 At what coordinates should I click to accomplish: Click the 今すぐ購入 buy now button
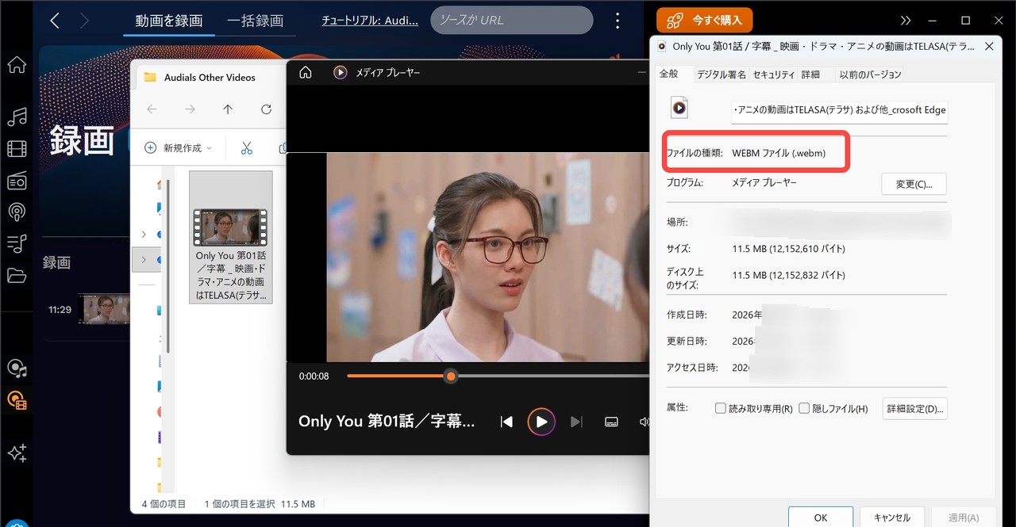click(704, 21)
